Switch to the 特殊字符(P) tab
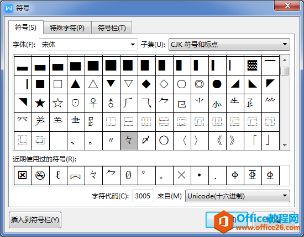The height and width of the screenshot is (237, 304). click(67, 28)
